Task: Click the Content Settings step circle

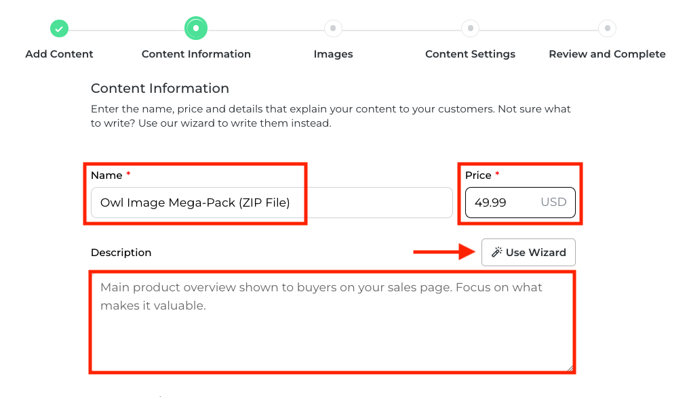Action: click(470, 28)
